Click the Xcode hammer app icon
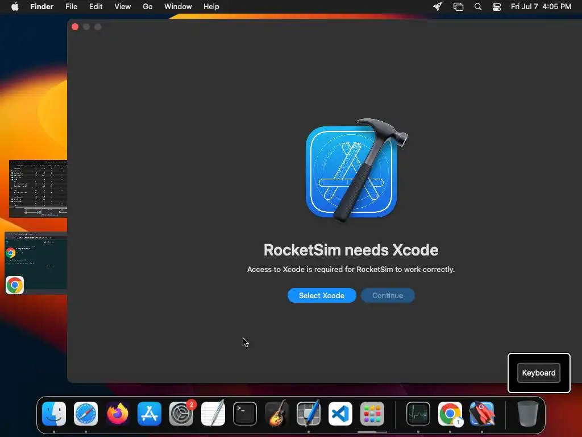The image size is (582, 437). (356, 170)
